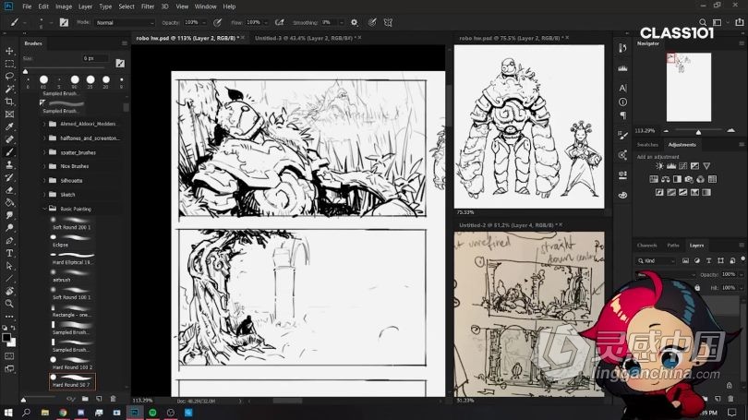This screenshot has width=748, height=420.
Task: Switch to the Channels tab
Action: [646, 245]
